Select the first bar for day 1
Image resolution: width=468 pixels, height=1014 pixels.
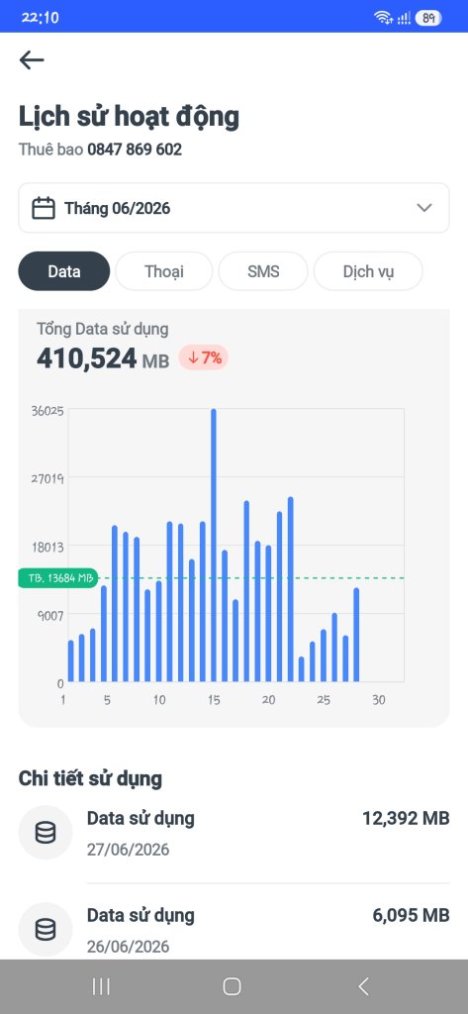(x=70, y=660)
